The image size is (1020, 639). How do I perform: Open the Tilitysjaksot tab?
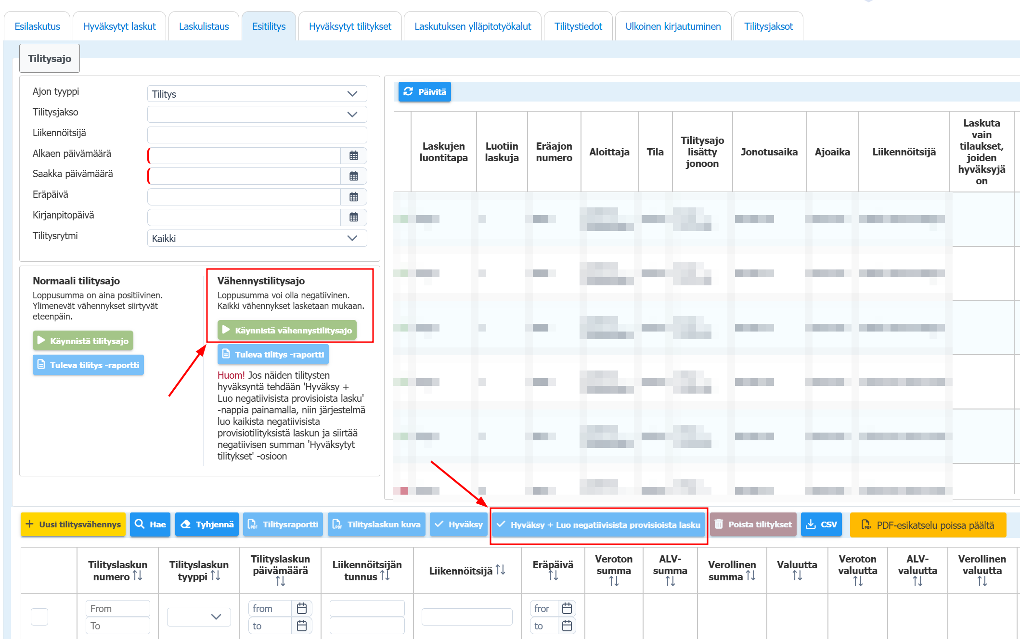768,26
